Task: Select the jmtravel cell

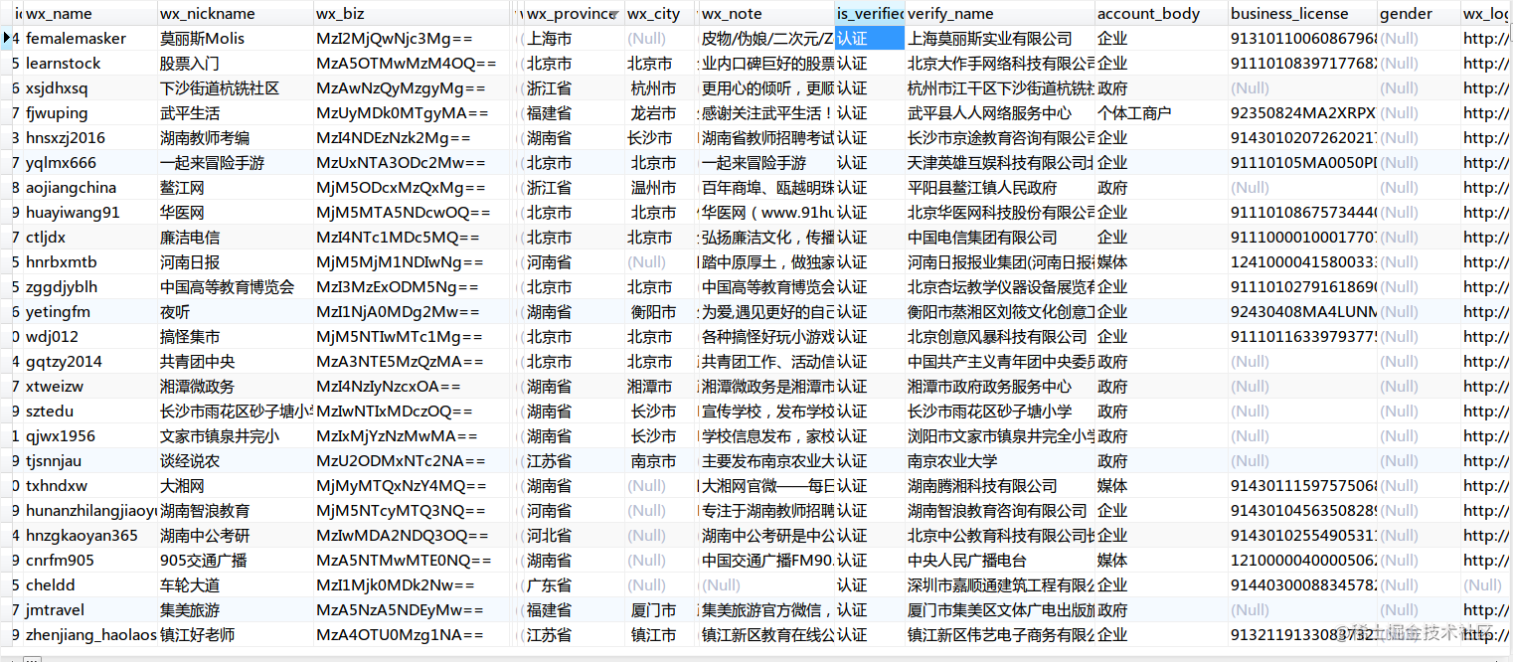Action: click(89, 610)
